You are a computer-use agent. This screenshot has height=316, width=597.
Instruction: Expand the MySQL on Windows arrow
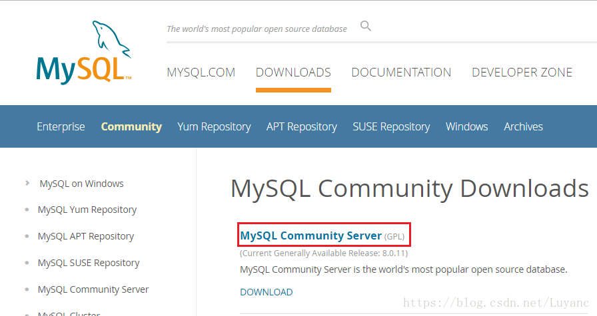point(27,184)
